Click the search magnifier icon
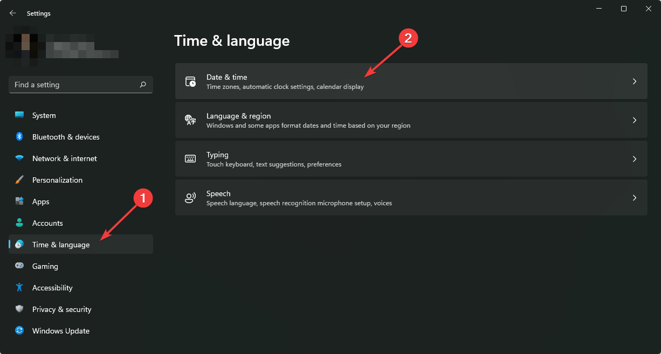 [x=143, y=85]
